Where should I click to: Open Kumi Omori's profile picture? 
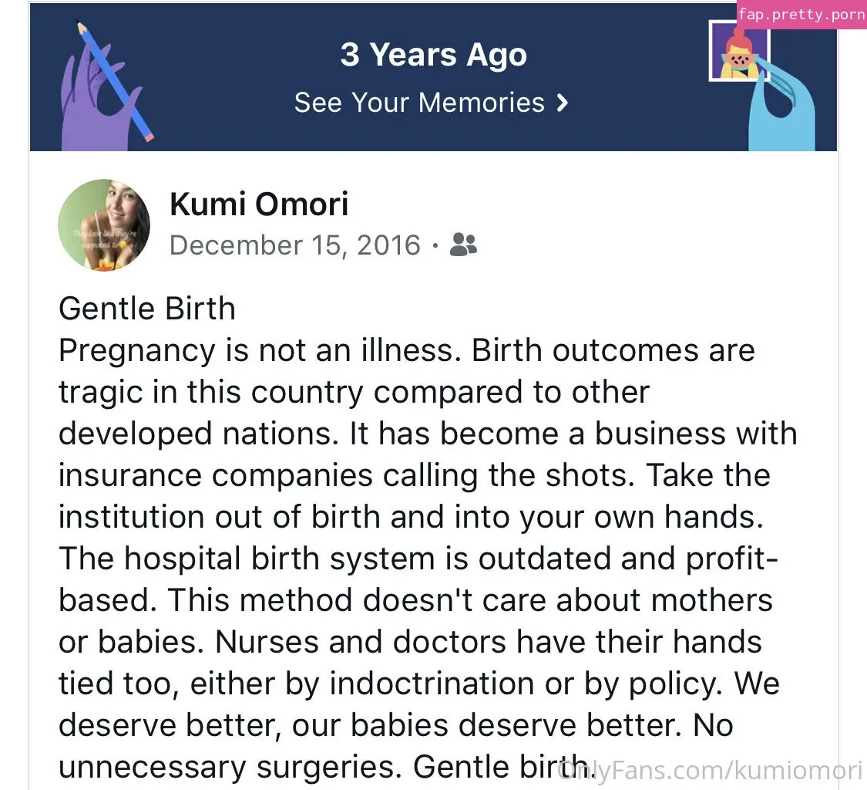point(104,225)
